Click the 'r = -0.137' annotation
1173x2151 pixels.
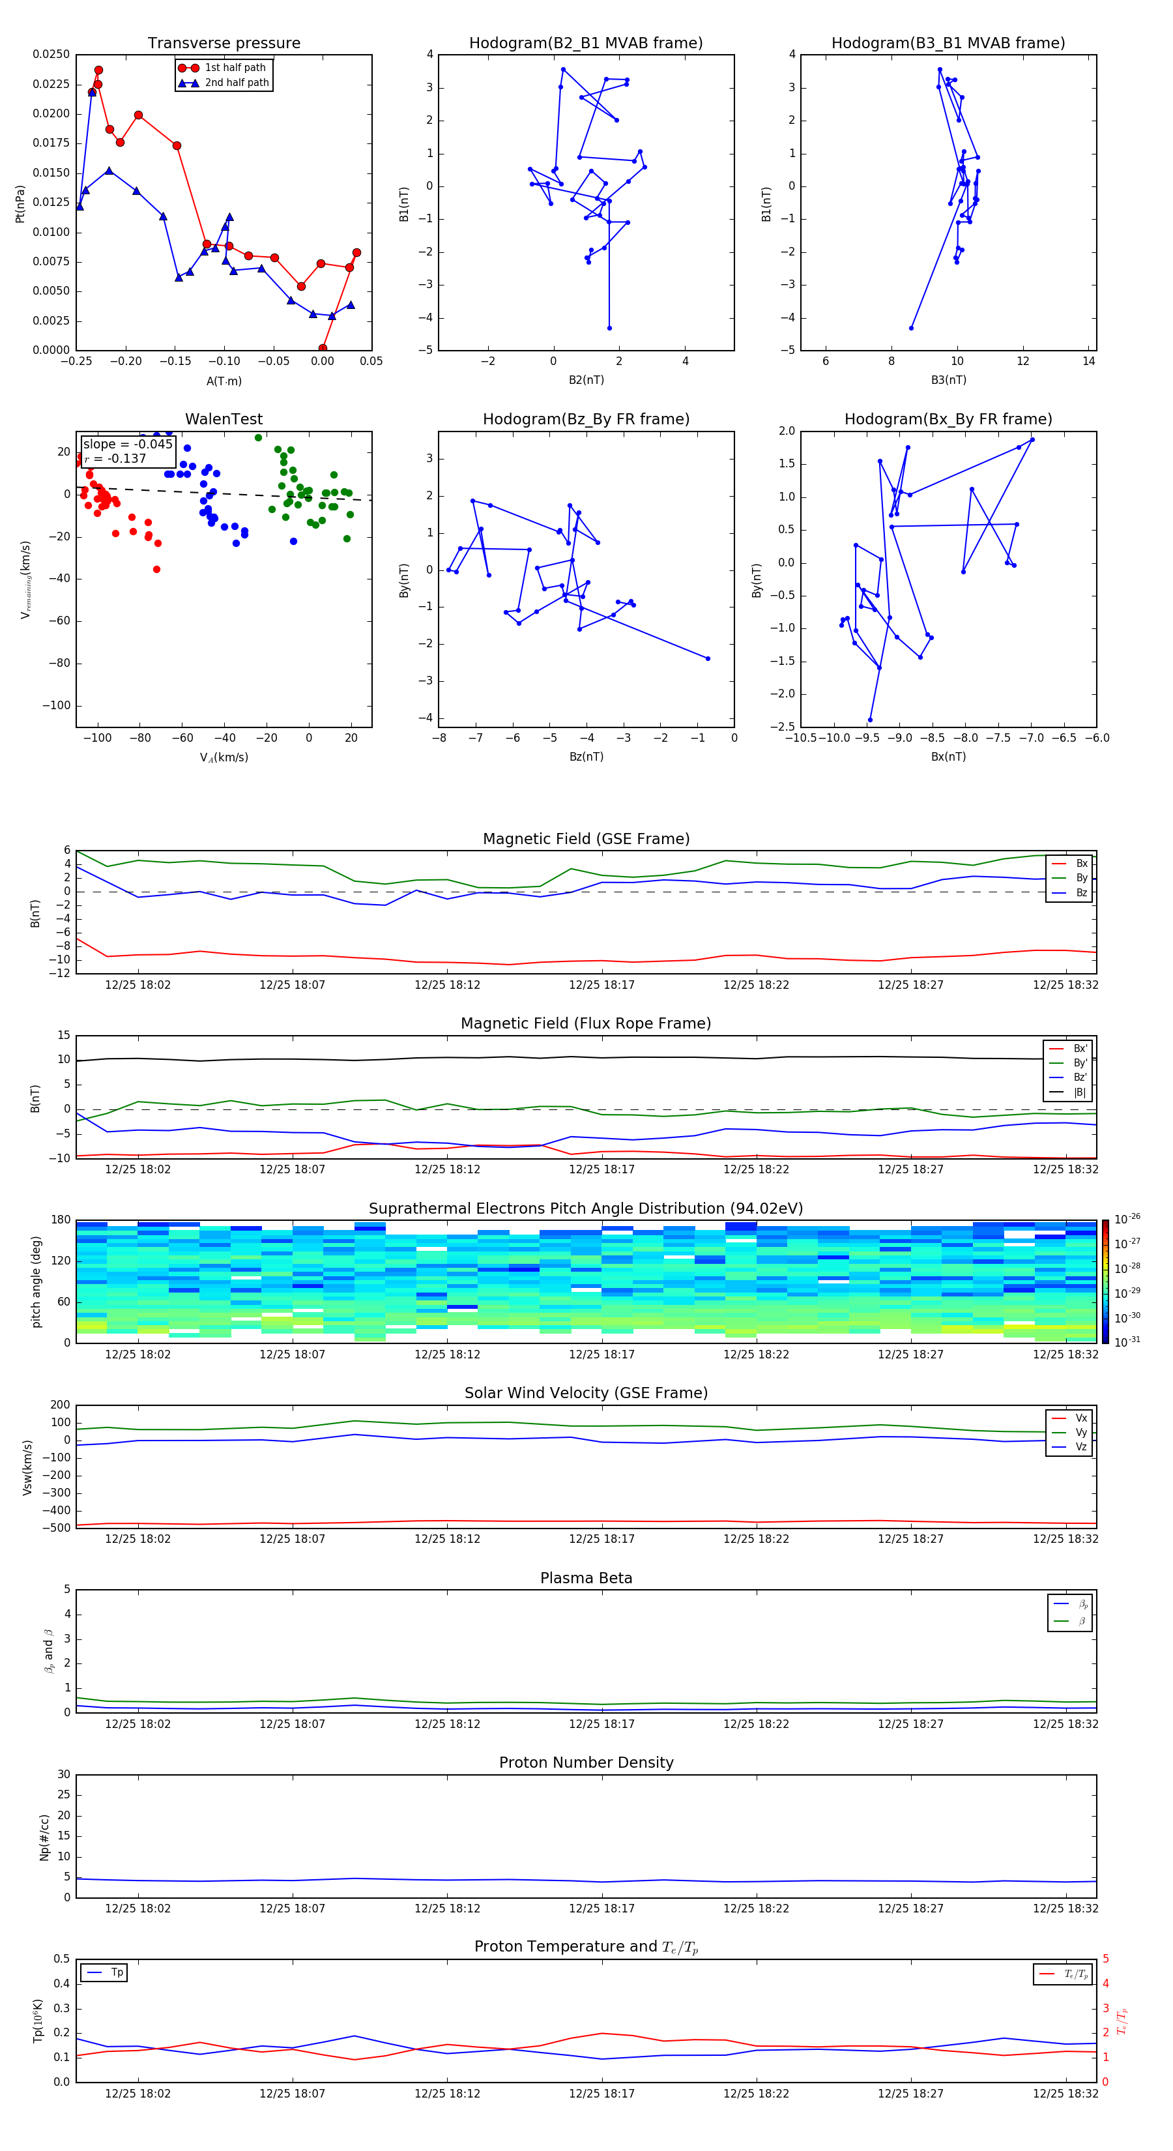click(x=115, y=458)
